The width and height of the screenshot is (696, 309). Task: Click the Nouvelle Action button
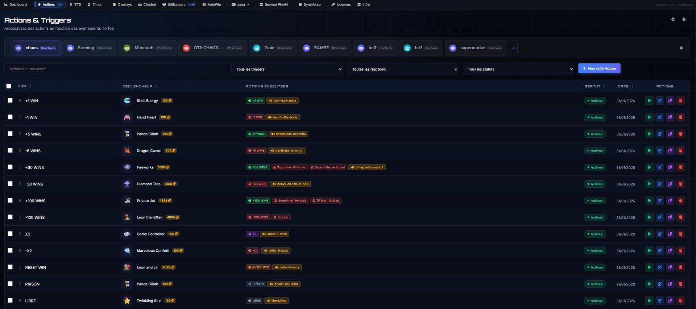(x=599, y=68)
